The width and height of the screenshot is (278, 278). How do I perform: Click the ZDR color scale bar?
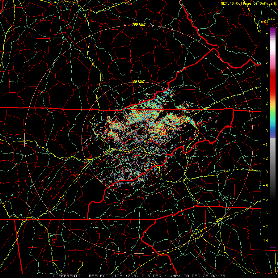click(x=273, y=137)
